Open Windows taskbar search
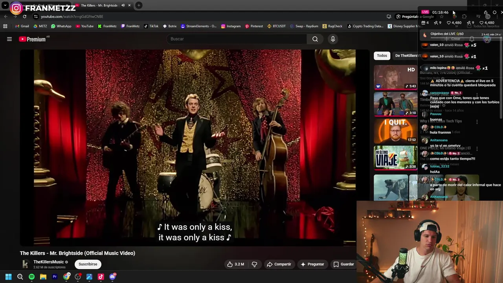Image resolution: width=503 pixels, height=283 pixels. 20,277
